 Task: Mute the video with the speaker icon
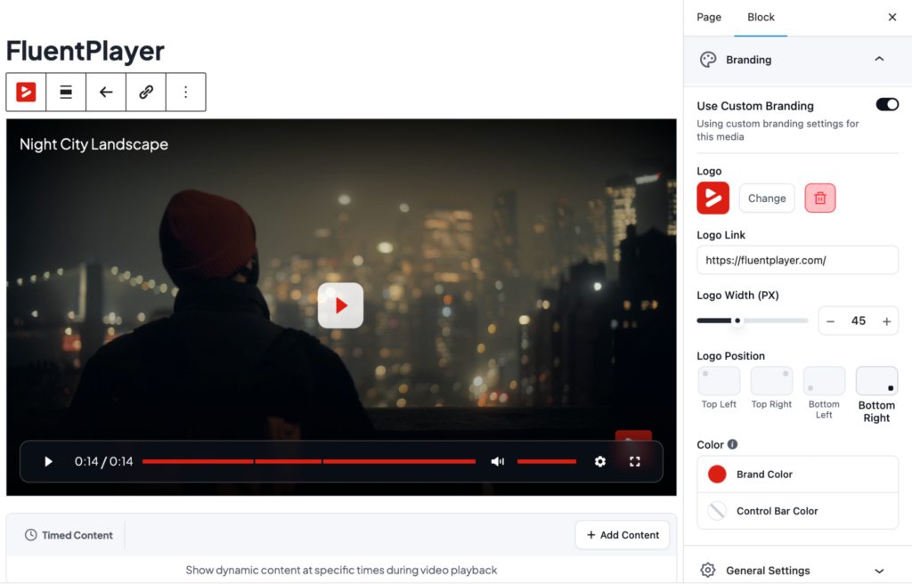(x=497, y=461)
